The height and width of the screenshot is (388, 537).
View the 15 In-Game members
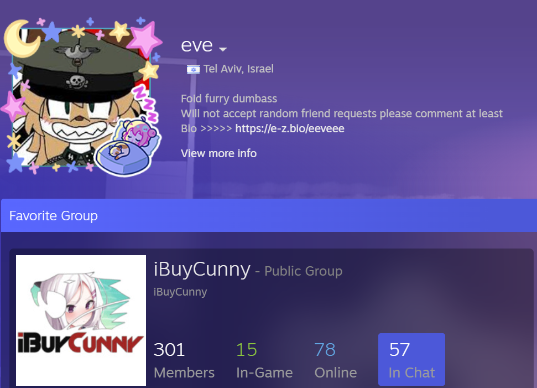coord(264,360)
